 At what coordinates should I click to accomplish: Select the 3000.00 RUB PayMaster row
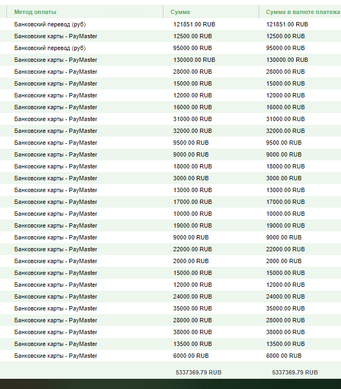coord(170,178)
